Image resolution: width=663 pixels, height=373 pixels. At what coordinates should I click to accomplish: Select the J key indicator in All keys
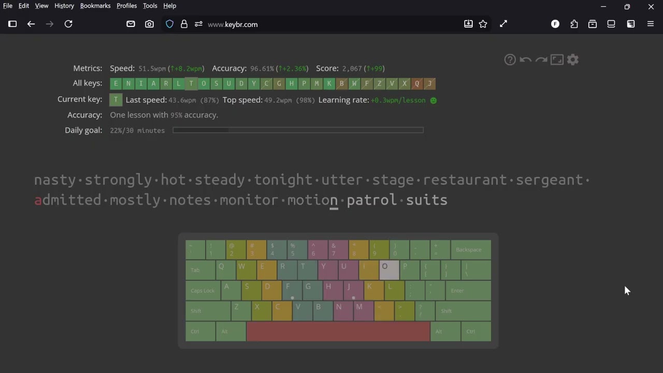pos(429,83)
